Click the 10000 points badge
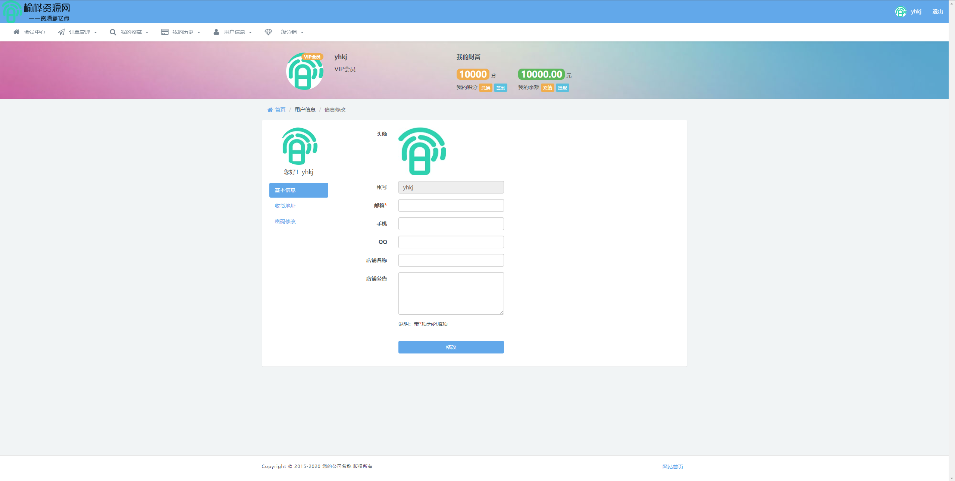Image resolution: width=955 pixels, height=481 pixels. pos(473,74)
